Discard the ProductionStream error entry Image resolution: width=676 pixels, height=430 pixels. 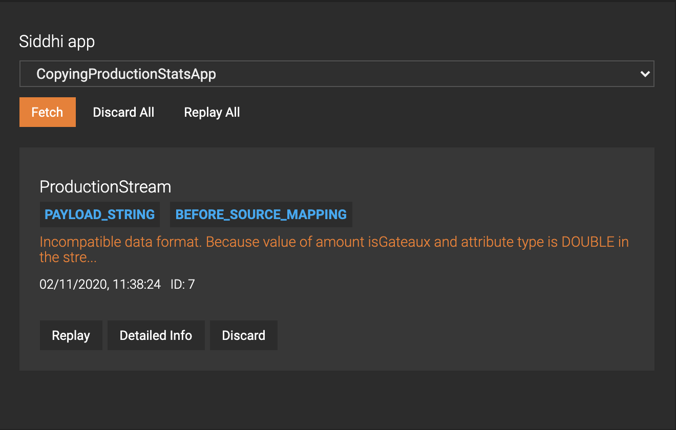coord(244,335)
